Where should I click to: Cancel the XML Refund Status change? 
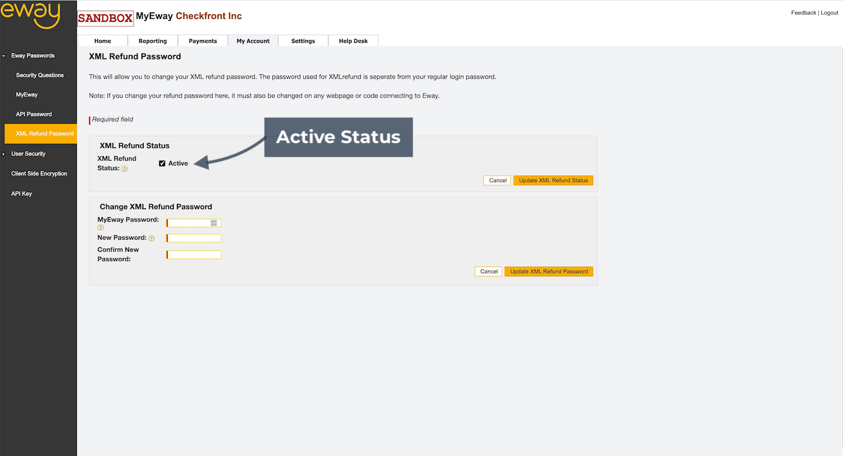tap(498, 180)
